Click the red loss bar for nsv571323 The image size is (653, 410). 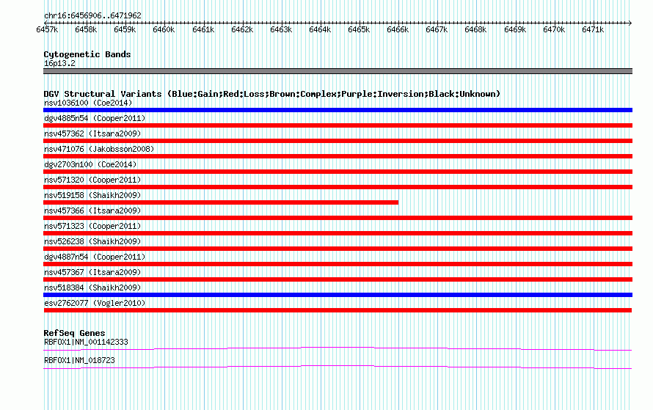(338, 233)
